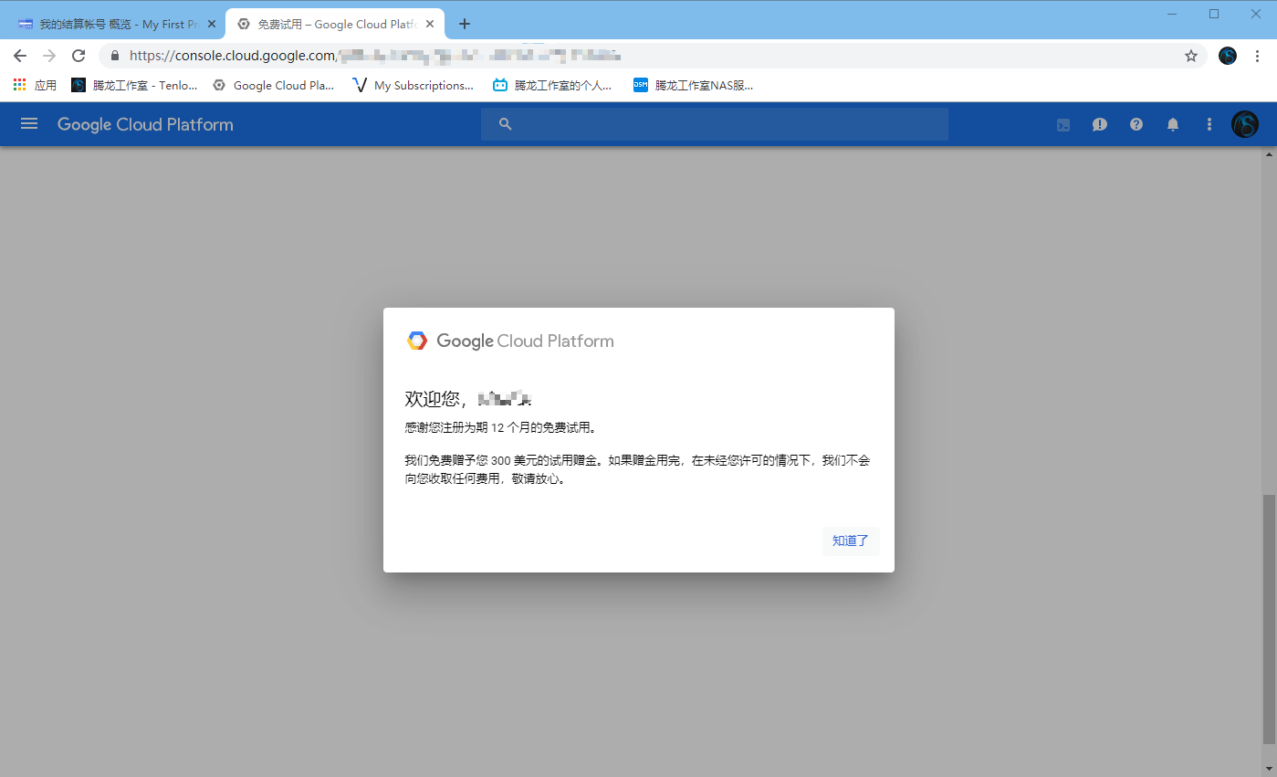Screen dimensions: 1277x777
Task: Click the 300 美元 trial credit sentence
Action: point(637,469)
